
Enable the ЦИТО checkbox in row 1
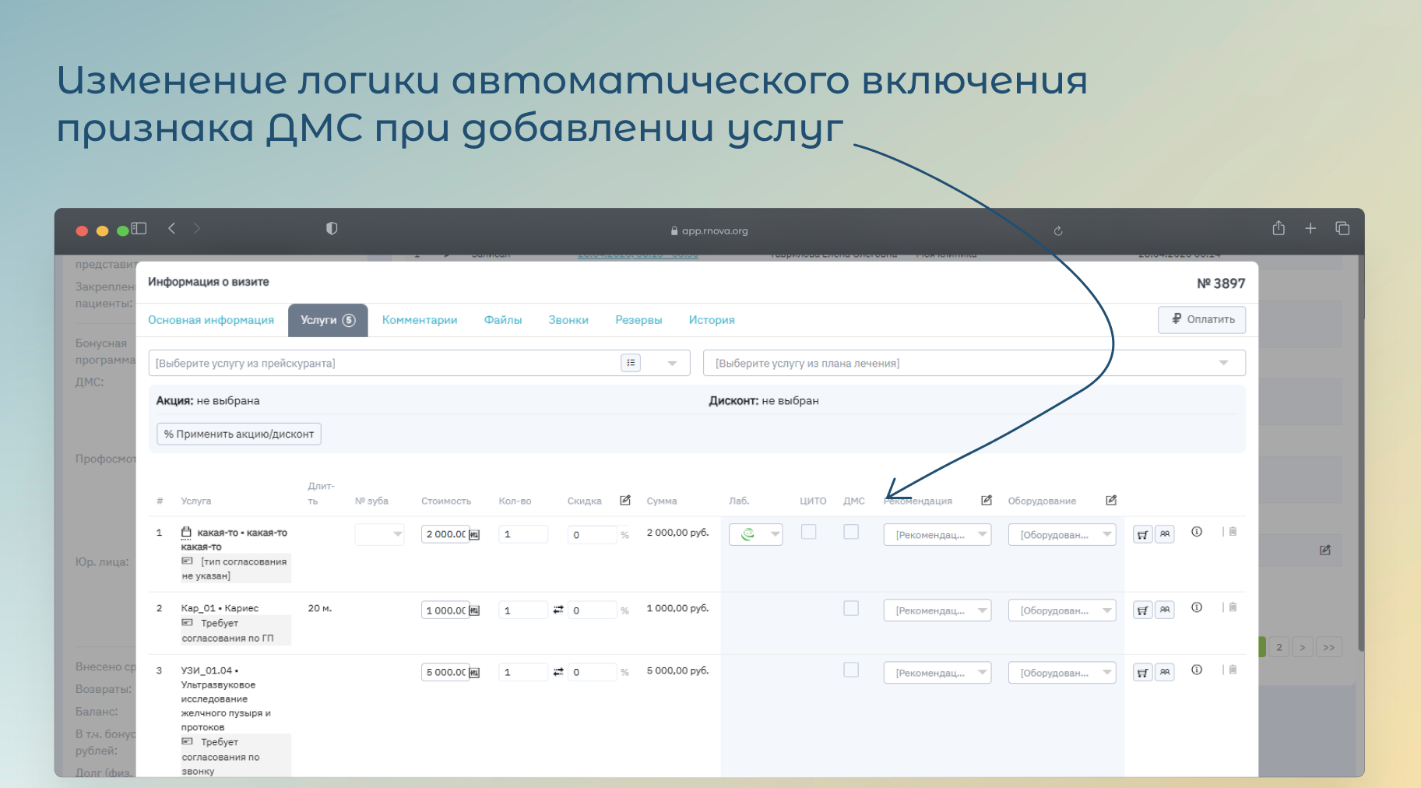809,532
